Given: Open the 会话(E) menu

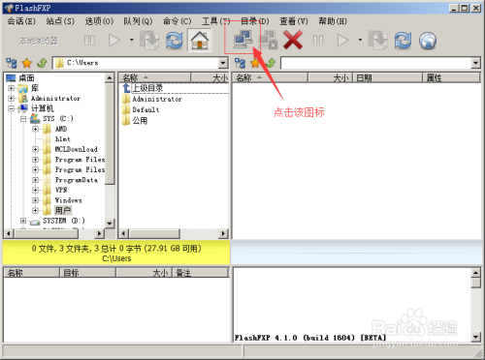Looking at the screenshot, I should point(21,21).
